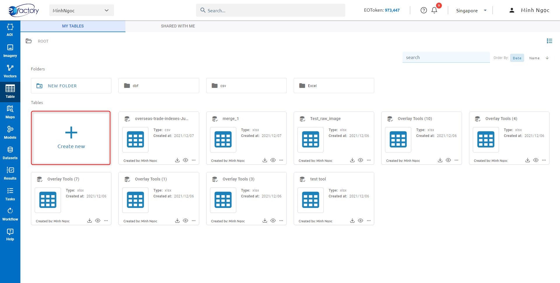
Task: Preview overseas-trade-indexes table with eye icon
Action: 185,160
